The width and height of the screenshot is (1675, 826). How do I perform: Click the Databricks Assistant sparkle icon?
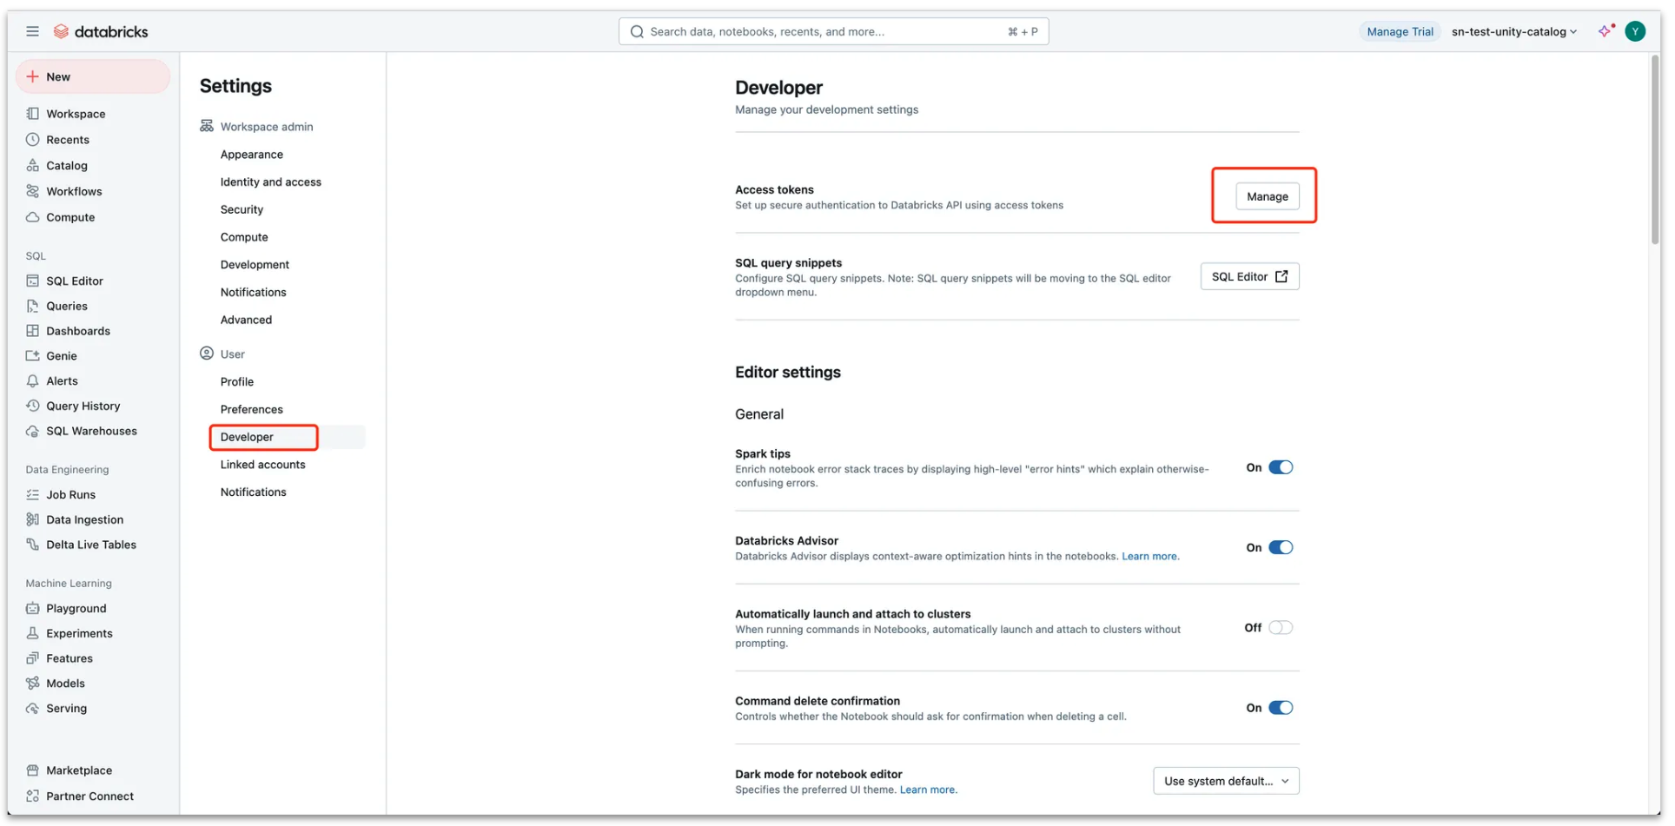tap(1605, 31)
